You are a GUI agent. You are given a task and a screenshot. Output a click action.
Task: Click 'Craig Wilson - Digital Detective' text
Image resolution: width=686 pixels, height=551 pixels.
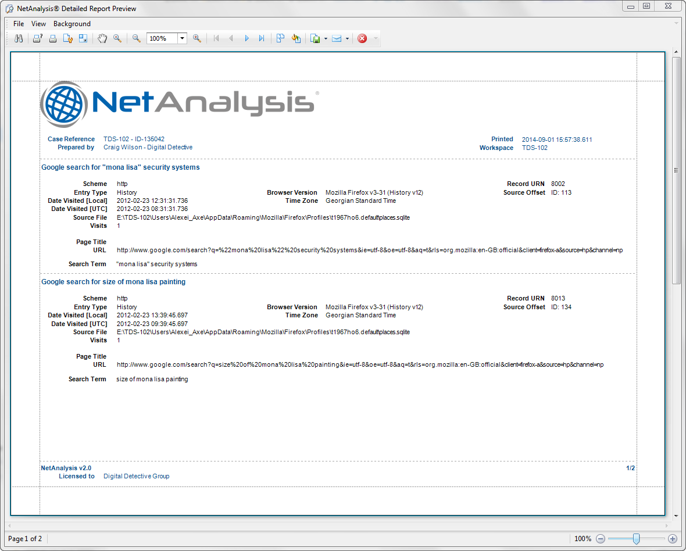pyautogui.click(x=148, y=148)
